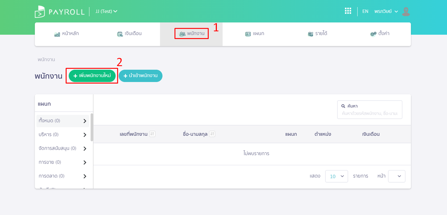The width and height of the screenshot is (447, 215).
Task: Select จัดการสนับสนุน (0) department
Action: point(63,149)
